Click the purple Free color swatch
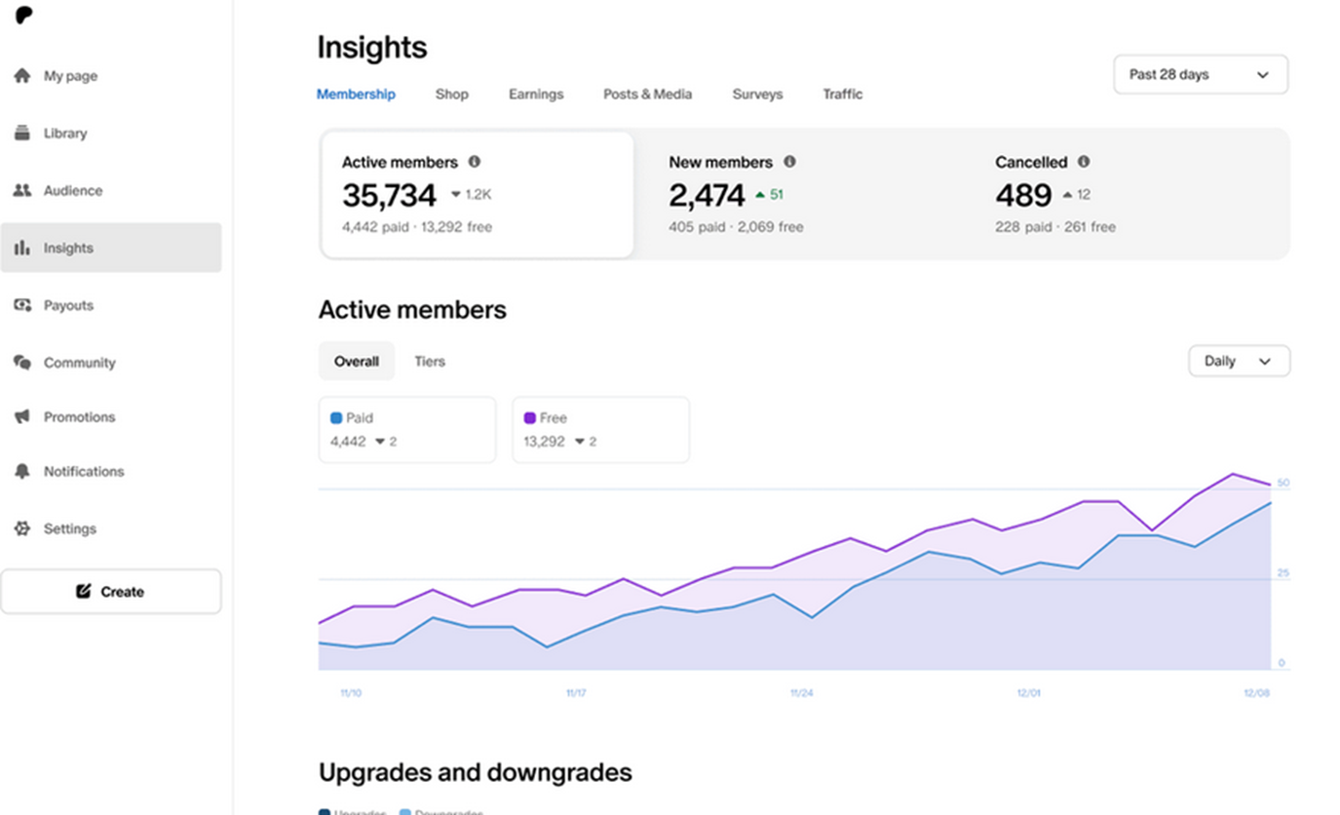Image resolution: width=1340 pixels, height=815 pixels. [x=530, y=418]
